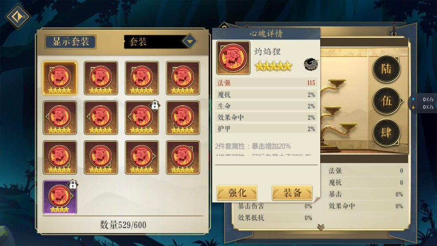Select the highlighted first soul item
The image size is (437, 246).
pos(60,78)
